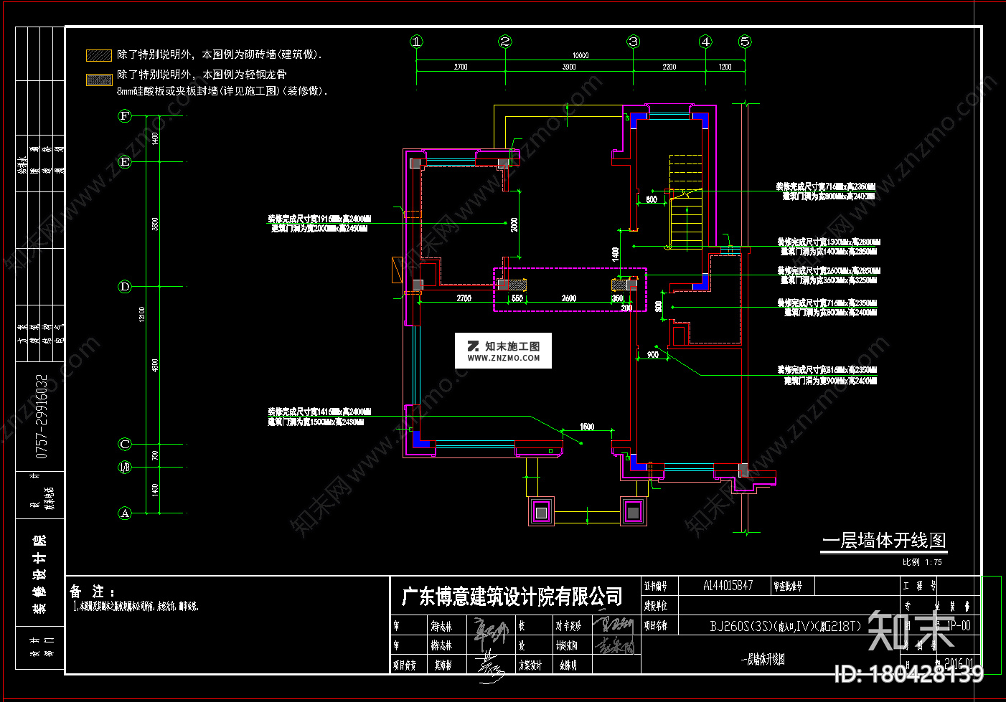The width and height of the screenshot is (1006, 702).
Task: Click company name 广东博意建筑设计院有限公司
Action: coord(512,596)
